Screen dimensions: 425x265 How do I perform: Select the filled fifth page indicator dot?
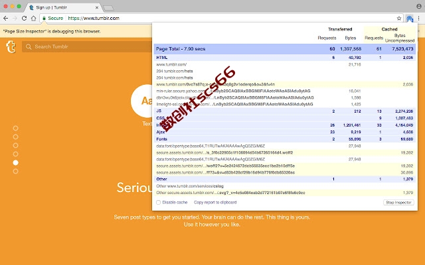click(16, 162)
